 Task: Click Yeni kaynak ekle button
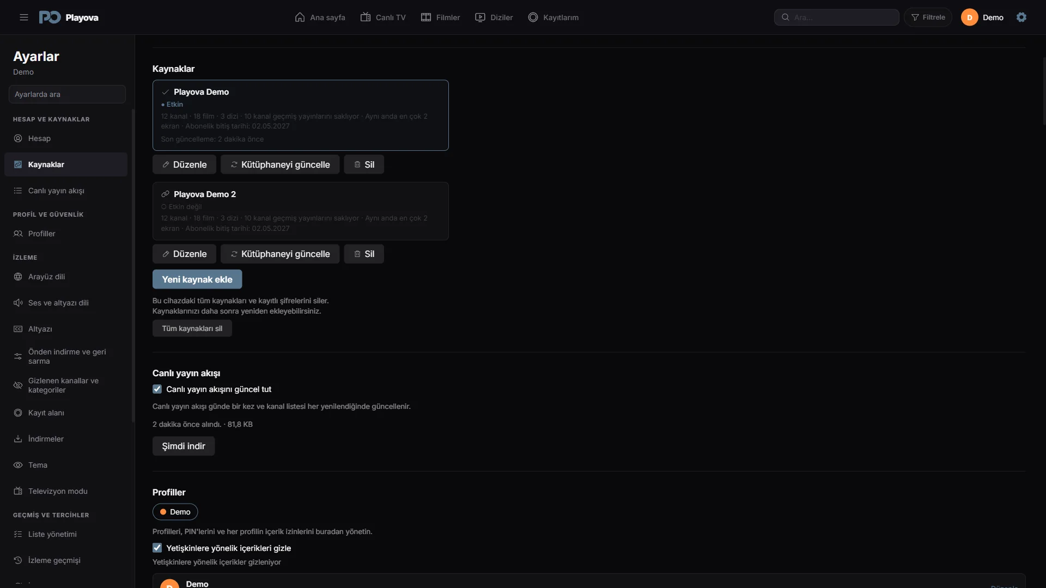tap(197, 279)
